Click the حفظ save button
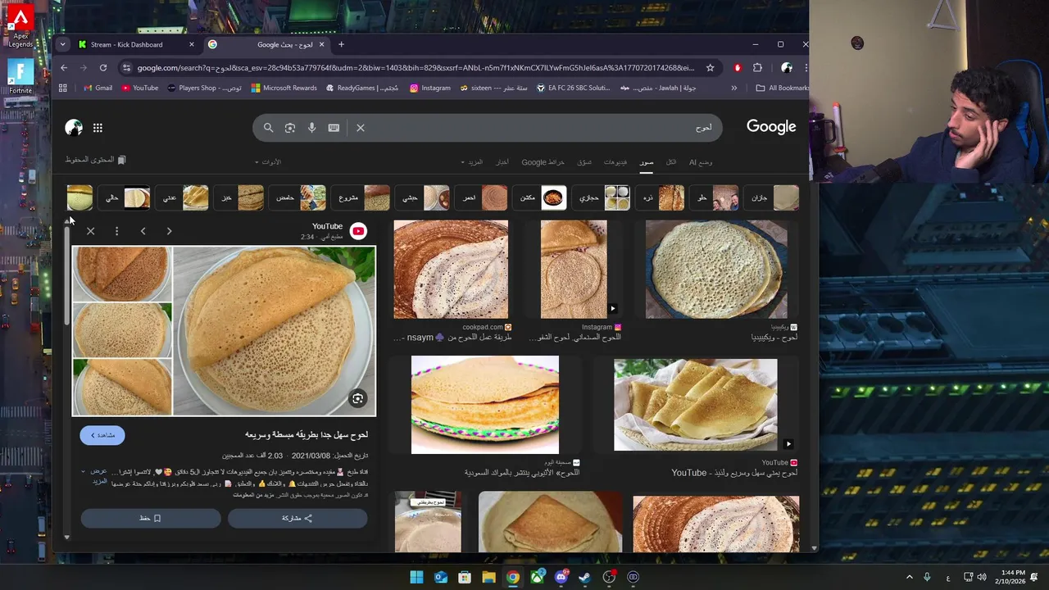This screenshot has height=590, width=1049. (x=151, y=518)
